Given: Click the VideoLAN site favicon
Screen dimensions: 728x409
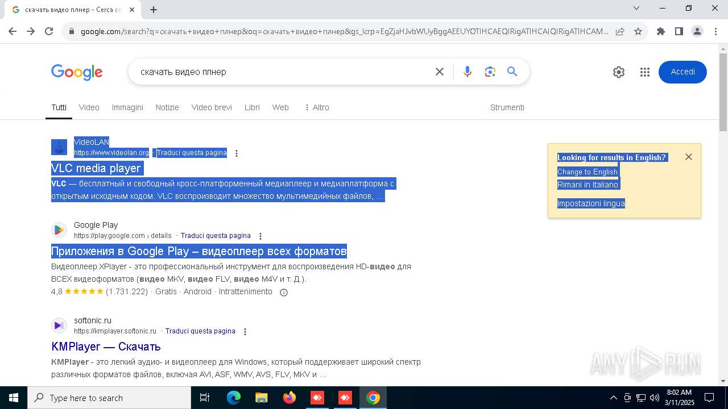Looking at the screenshot, I should (59, 147).
